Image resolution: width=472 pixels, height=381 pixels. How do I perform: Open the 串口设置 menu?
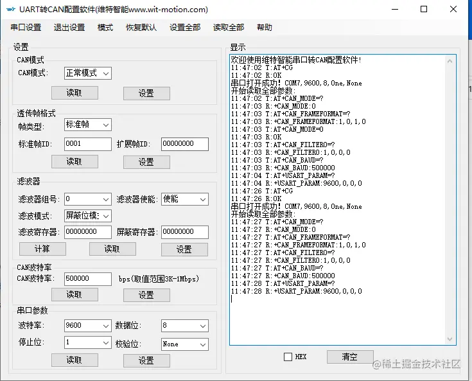point(26,28)
